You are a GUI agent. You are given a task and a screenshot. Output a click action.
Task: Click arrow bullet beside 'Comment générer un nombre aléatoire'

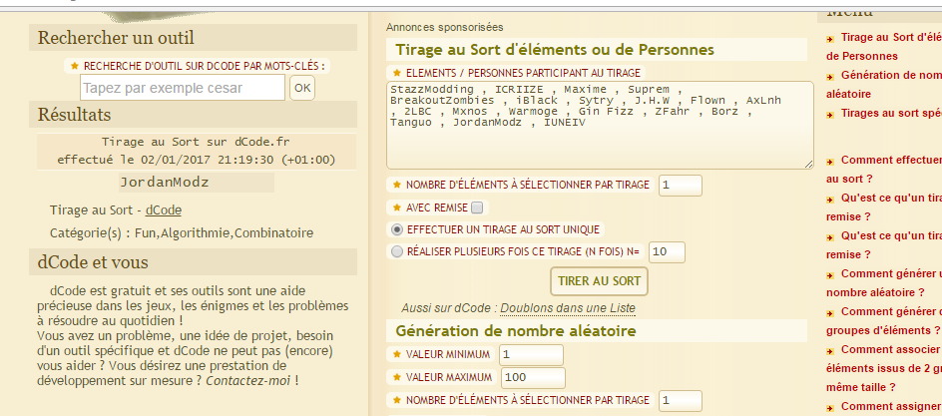[830, 275]
